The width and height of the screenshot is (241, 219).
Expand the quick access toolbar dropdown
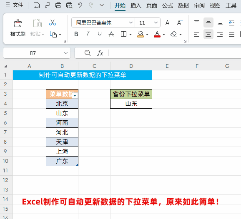click(x=102, y=5)
